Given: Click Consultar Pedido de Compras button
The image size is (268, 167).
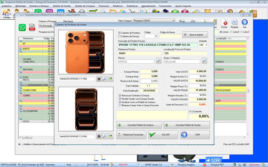Looking at the screenshot, I should [139, 125].
